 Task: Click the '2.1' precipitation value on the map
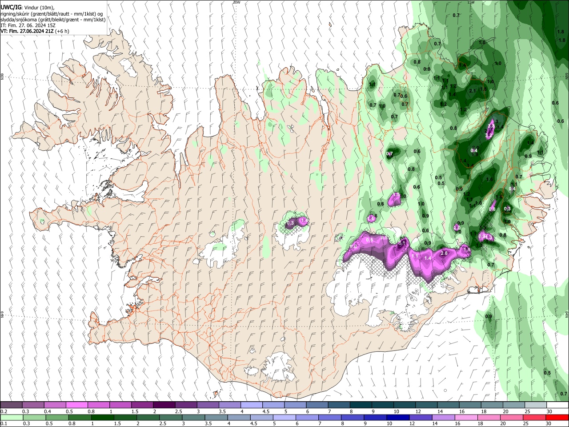coord(473,91)
